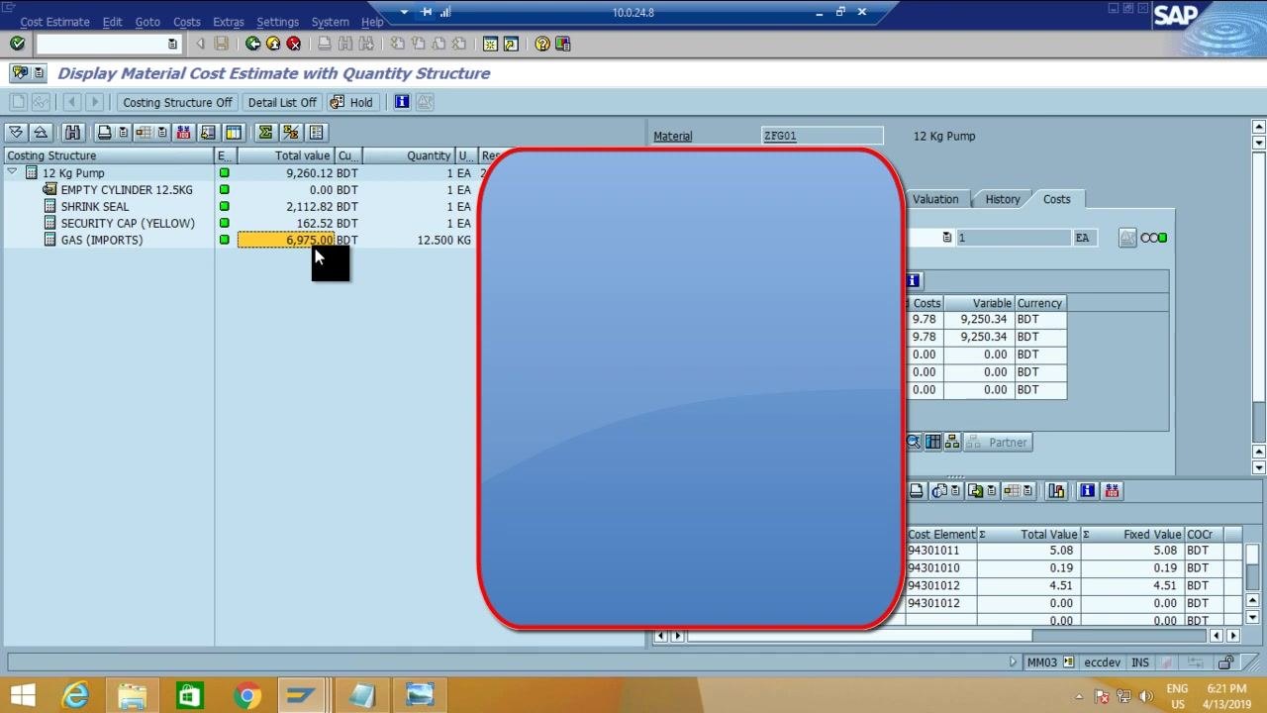Open Google Chrome from the taskbar
The image size is (1267, 713).
[x=247, y=696]
